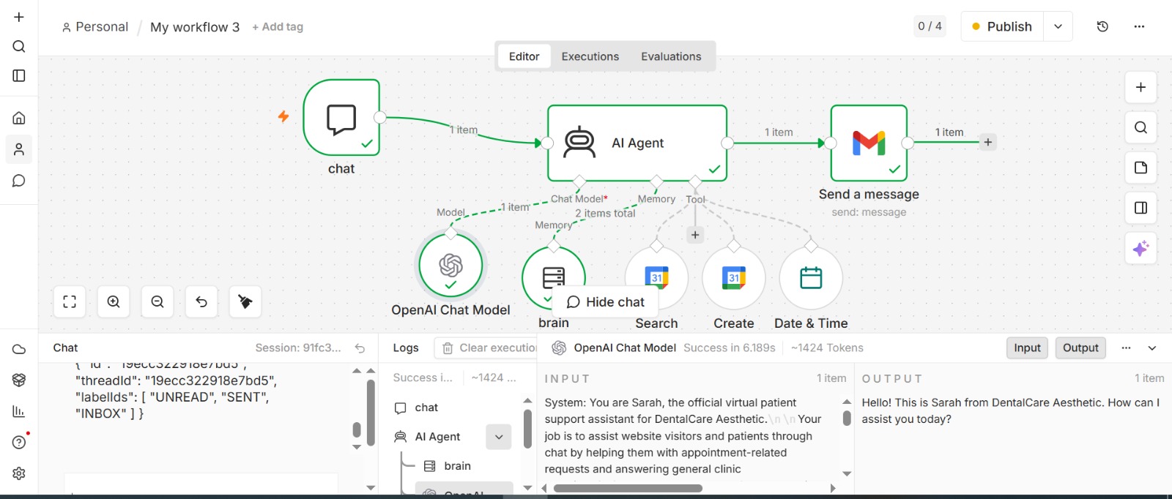Select the Date & Time tool node
Image resolution: width=1172 pixels, height=499 pixels.
(811, 278)
